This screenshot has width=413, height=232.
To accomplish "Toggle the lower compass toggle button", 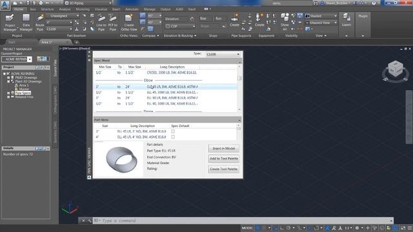I will pyautogui.click(x=143, y=23).
